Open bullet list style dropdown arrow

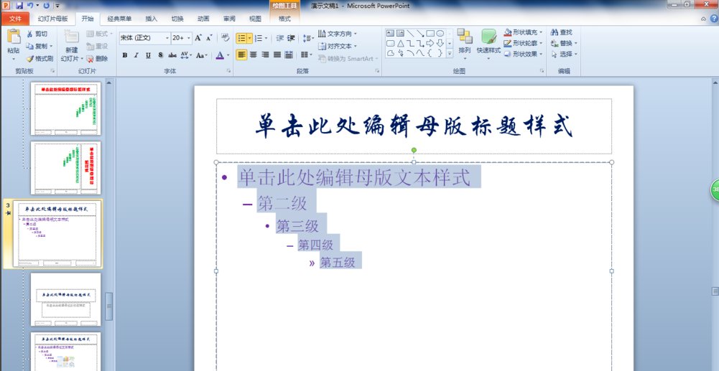250,38
